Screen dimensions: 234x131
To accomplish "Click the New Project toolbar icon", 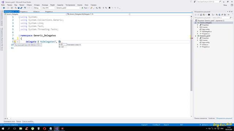I will click(12, 8).
